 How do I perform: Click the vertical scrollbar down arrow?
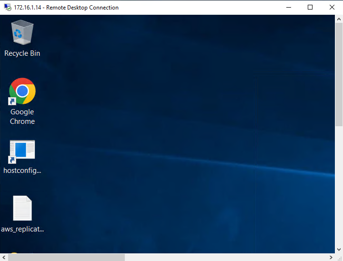coord(339,250)
